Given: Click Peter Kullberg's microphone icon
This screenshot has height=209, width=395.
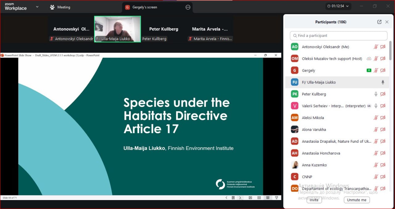Looking at the screenshot, I should coord(376,94).
